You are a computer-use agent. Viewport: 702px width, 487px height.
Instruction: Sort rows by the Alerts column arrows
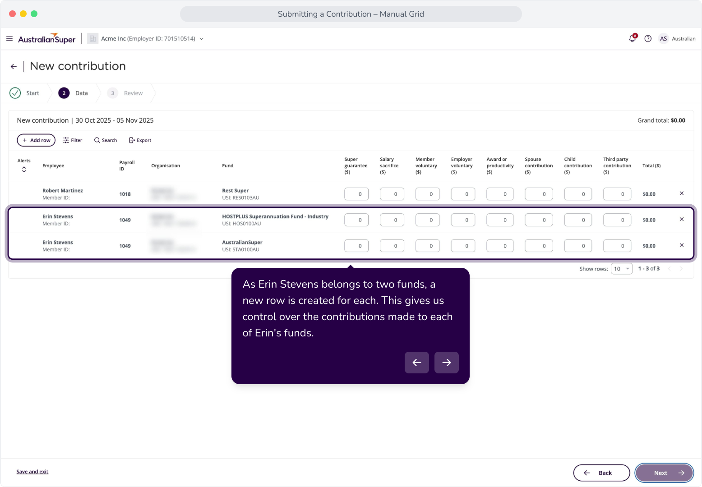pyautogui.click(x=24, y=170)
